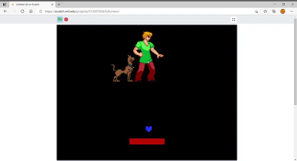This screenshot has height=161, width=297.
Task: Go forward to the next page
Action: pyautogui.click(x=14, y=11)
